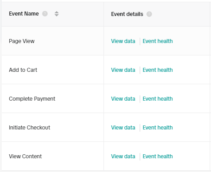Select the Initiate Checkout row name
Screen dimensions: 211x172
click(x=30, y=128)
